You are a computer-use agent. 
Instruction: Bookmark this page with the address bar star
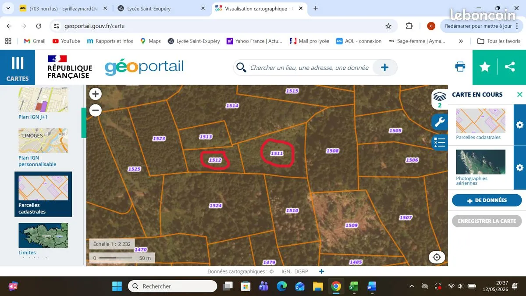pyautogui.click(x=388, y=26)
